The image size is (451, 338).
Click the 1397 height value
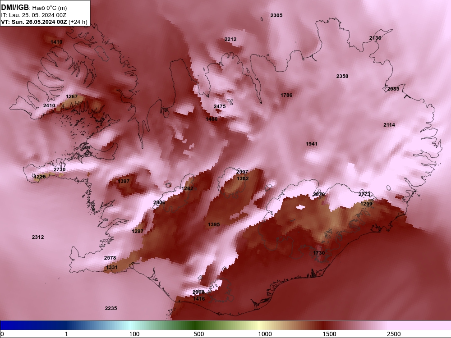(124, 181)
